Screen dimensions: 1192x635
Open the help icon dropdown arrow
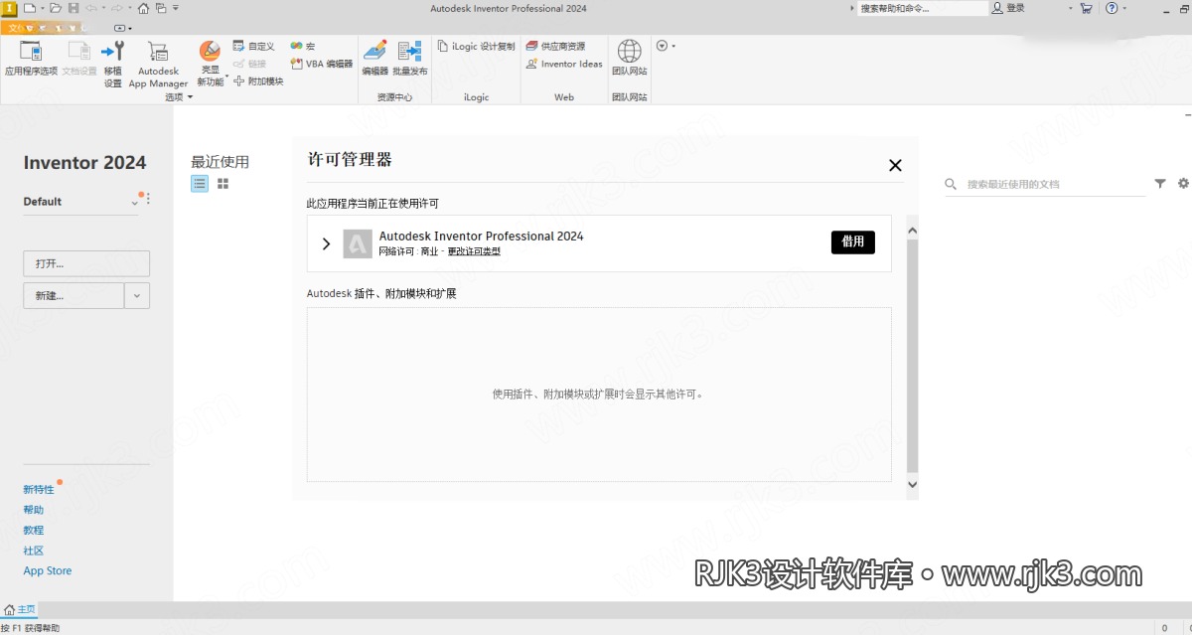(x=1124, y=8)
